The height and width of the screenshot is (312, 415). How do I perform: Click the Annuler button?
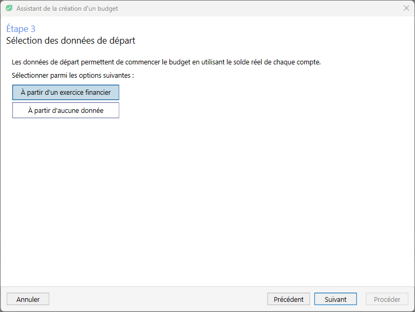click(28, 299)
